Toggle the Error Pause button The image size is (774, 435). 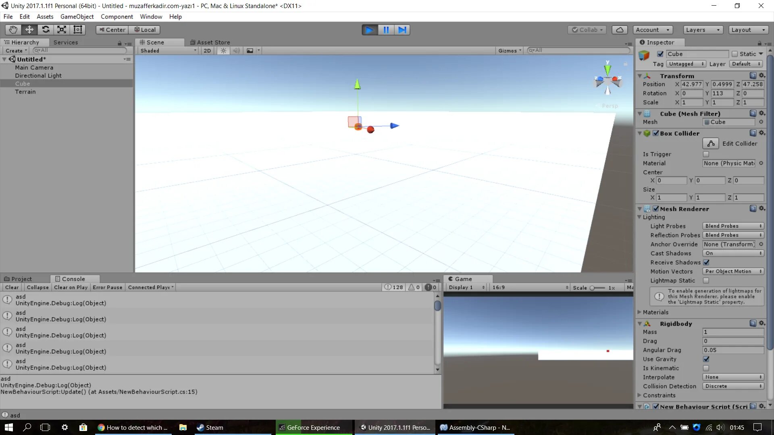(x=107, y=287)
